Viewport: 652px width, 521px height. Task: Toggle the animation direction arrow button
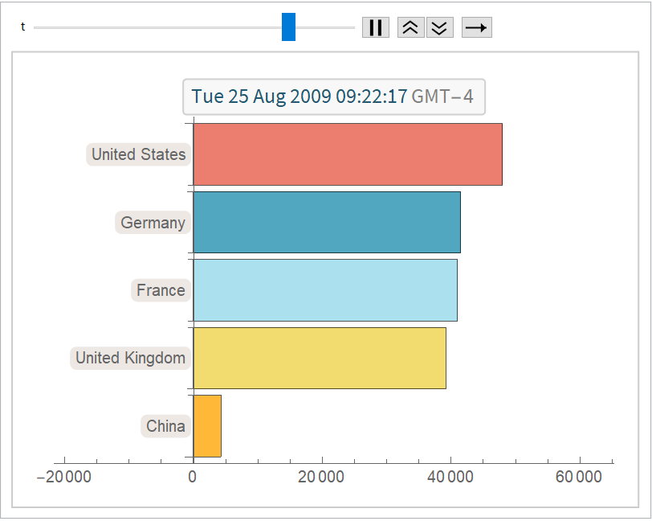476,27
